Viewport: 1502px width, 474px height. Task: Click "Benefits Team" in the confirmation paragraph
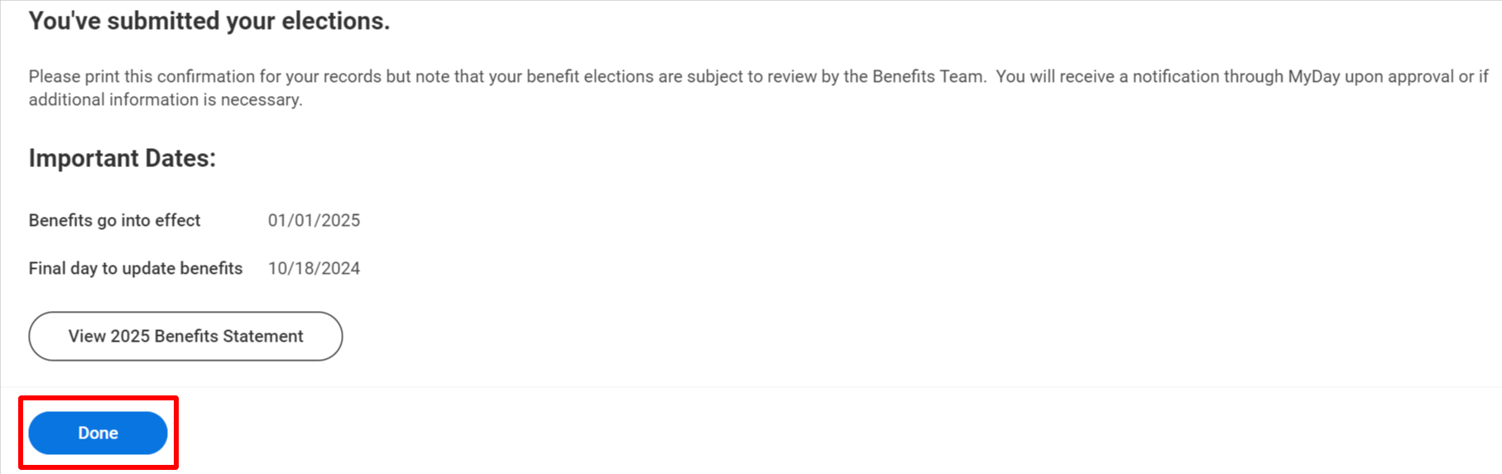928,76
